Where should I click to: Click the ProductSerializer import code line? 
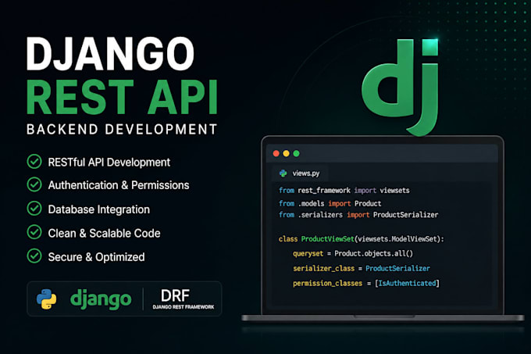pos(358,215)
